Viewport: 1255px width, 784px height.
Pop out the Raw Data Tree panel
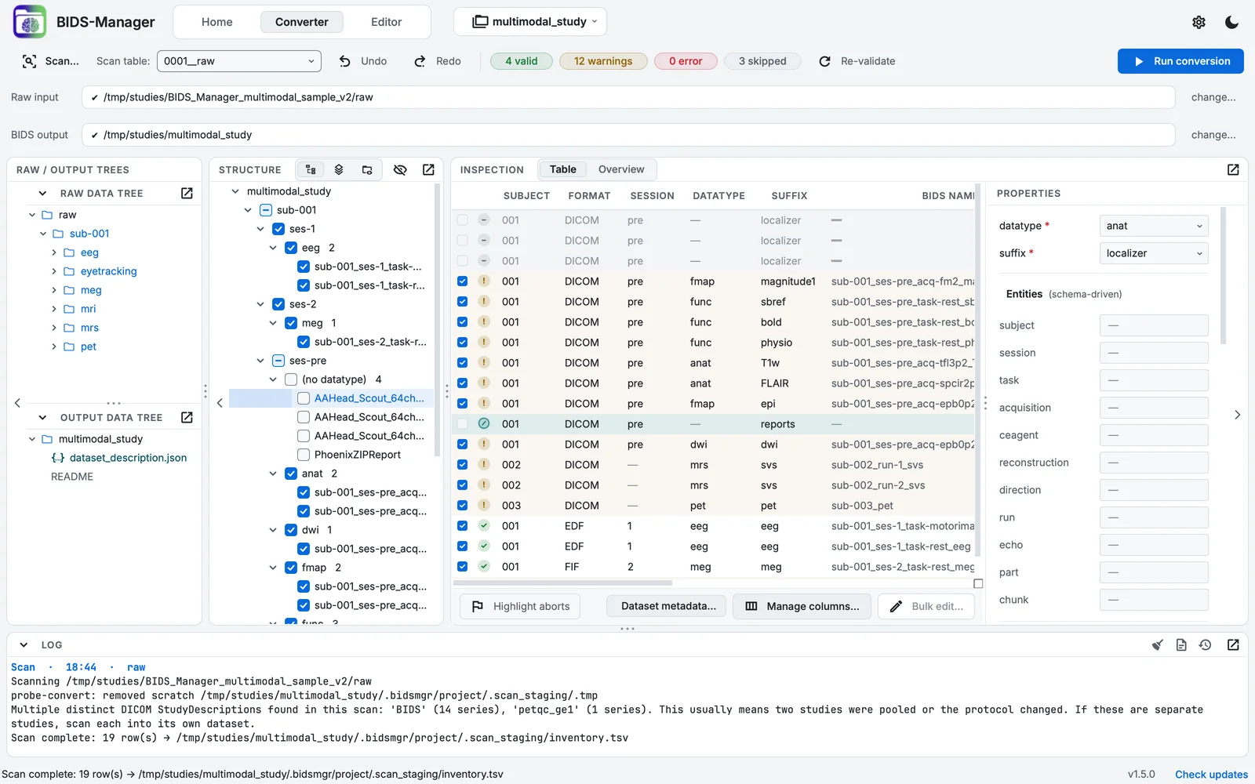point(187,193)
